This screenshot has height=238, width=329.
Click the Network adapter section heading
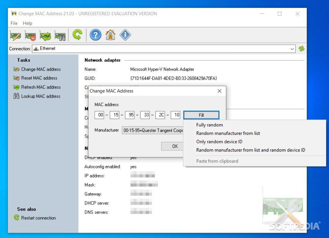102,60
